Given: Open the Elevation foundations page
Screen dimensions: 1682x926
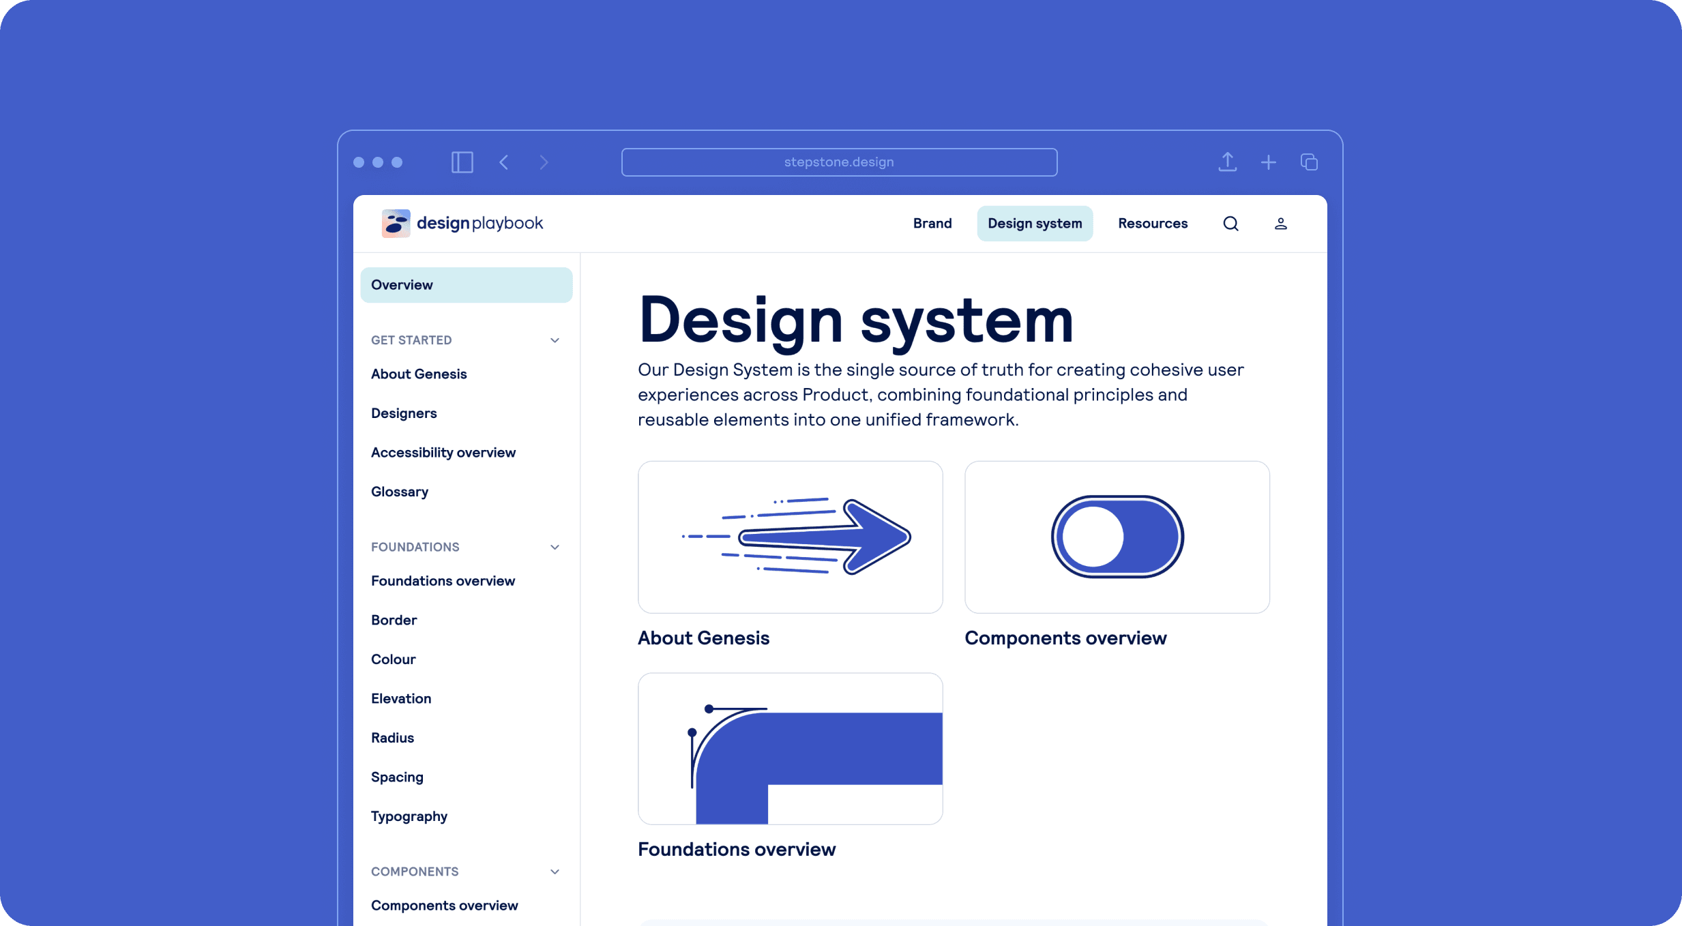Looking at the screenshot, I should coord(401,698).
